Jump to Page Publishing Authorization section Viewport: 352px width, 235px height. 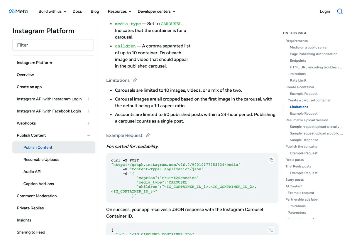pos(314,54)
